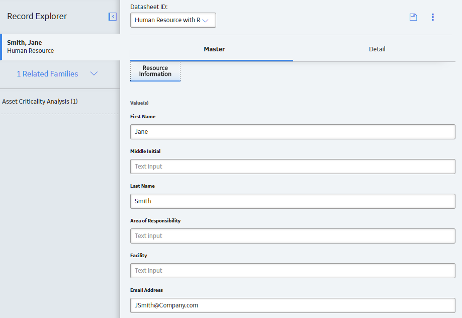Viewport: 462px width, 318px height.
Task: Click the Last Name field containing Smith
Action: (293, 201)
